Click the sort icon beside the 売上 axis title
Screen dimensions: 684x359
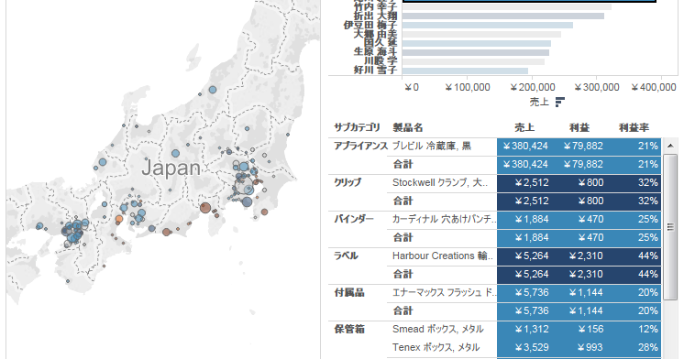point(560,102)
